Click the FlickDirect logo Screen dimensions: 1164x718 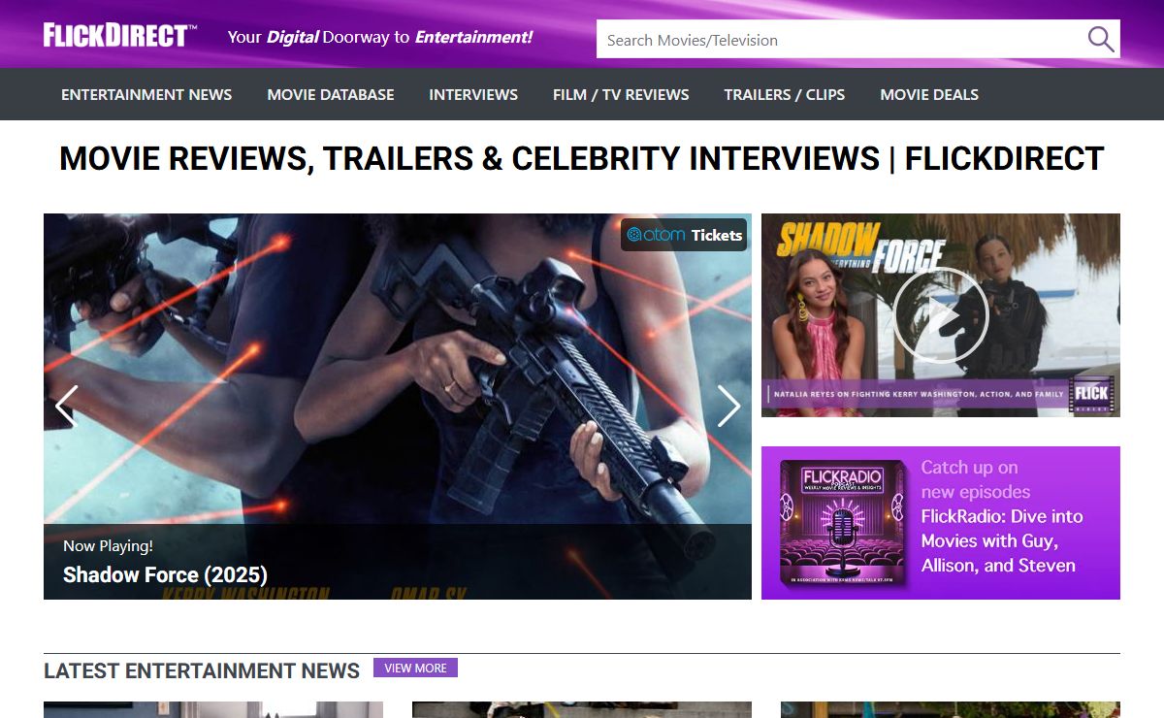point(120,36)
